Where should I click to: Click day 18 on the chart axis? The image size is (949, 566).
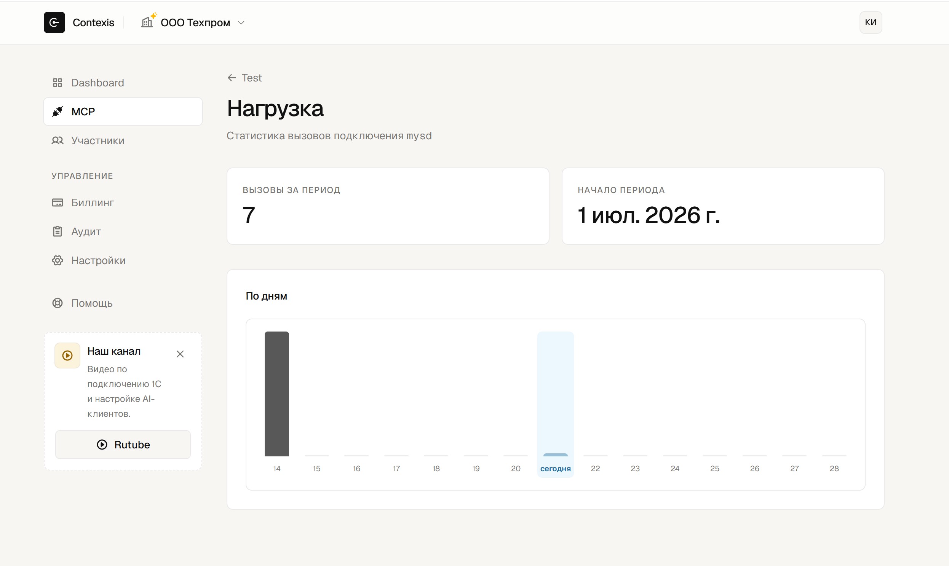[436, 468]
